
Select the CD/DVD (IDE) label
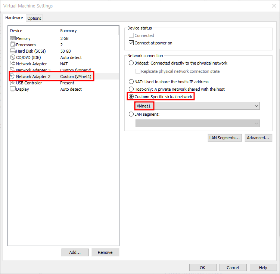click(x=28, y=57)
